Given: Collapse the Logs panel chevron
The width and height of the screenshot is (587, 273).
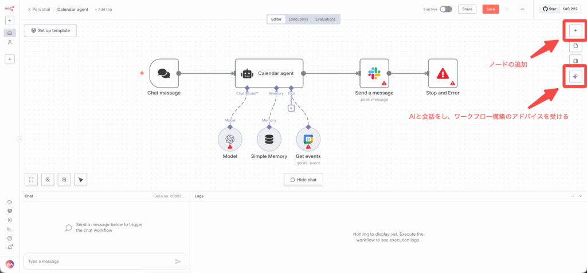Looking at the screenshot, I should [x=580, y=196].
